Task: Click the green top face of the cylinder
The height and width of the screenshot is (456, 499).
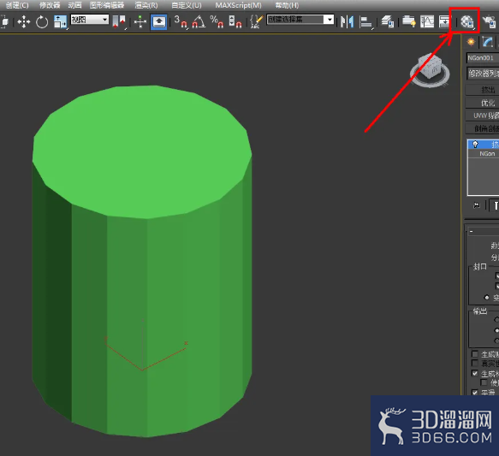Action: coord(142,151)
